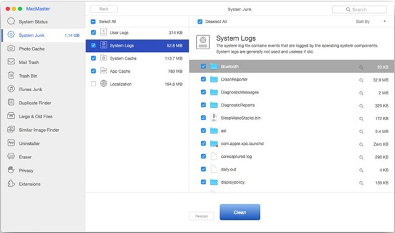Screen dimensions: 395x233
Task: Select the System Cache 113.7 MB row
Action: (137, 58)
